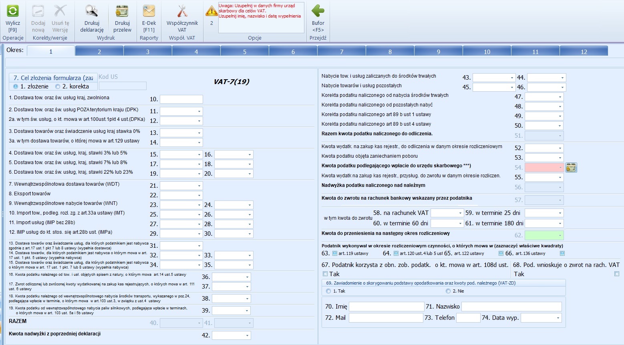Switch to period tab 1
This screenshot has width=624, height=345.
51,51
